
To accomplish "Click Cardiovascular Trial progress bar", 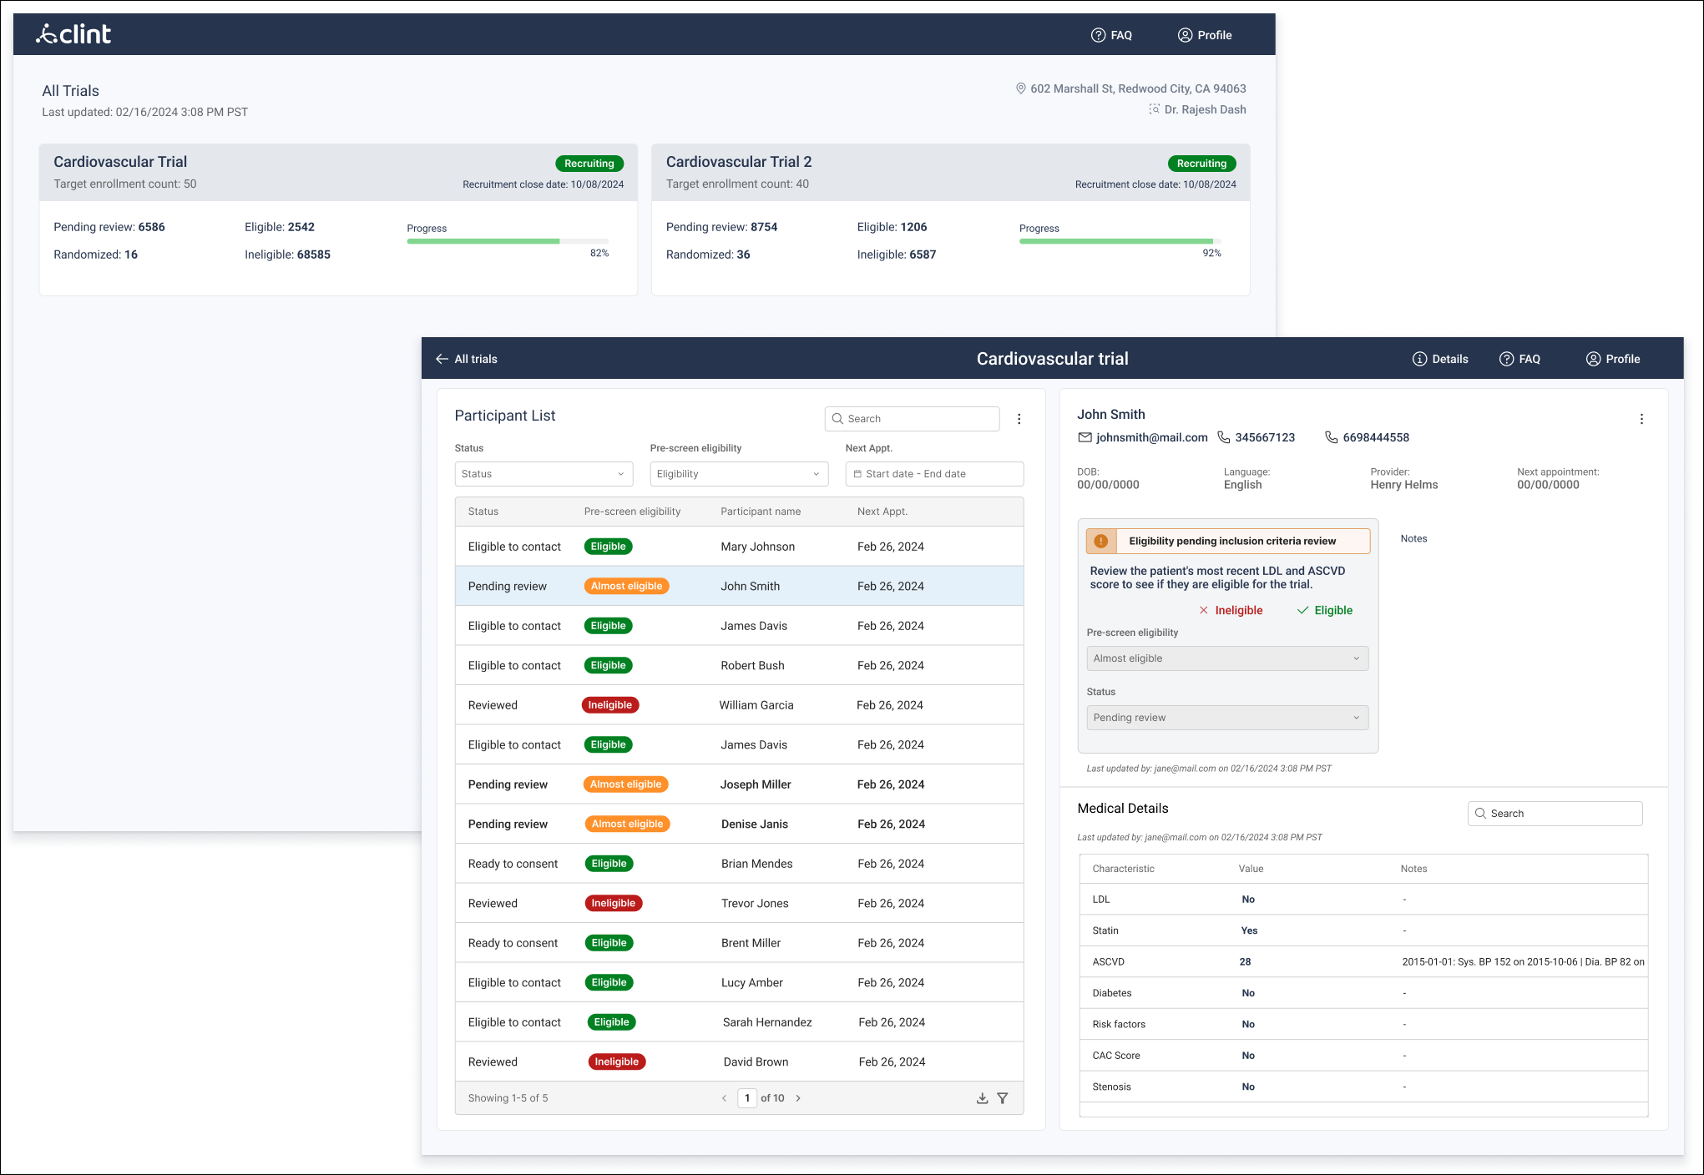I will [508, 241].
